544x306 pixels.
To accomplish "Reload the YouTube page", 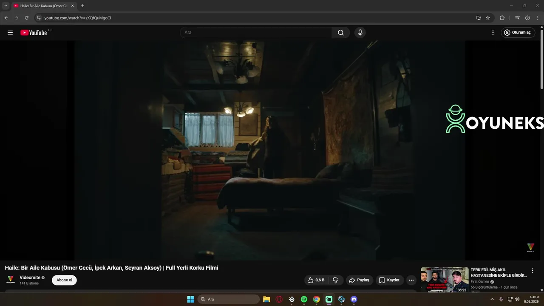I will coord(26,18).
